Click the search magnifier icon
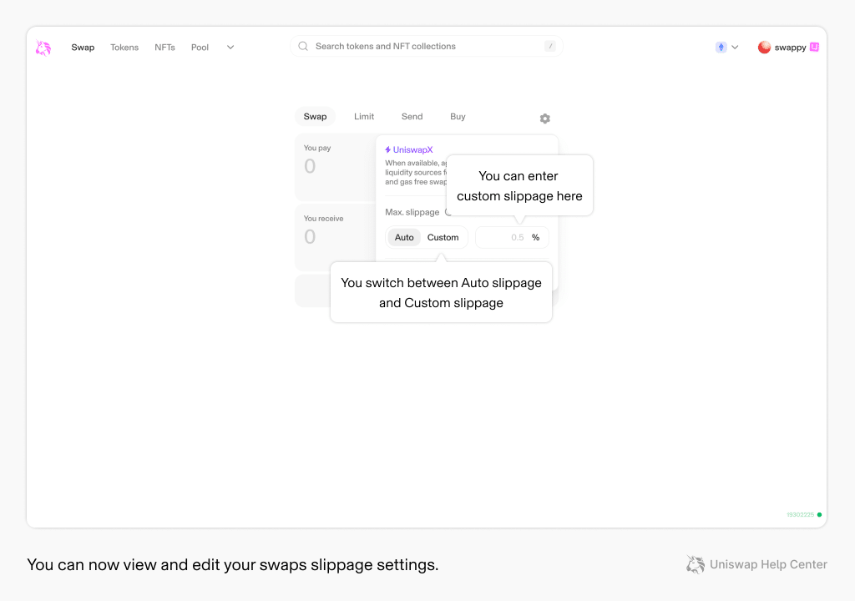 [303, 47]
